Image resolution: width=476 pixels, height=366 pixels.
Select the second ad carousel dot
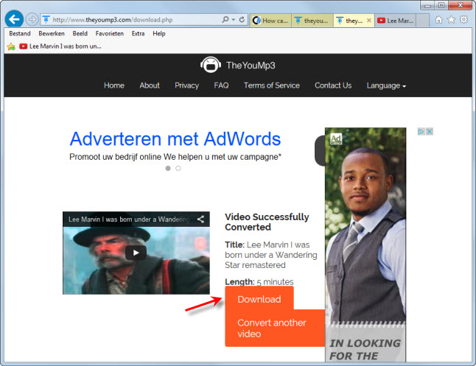178,168
